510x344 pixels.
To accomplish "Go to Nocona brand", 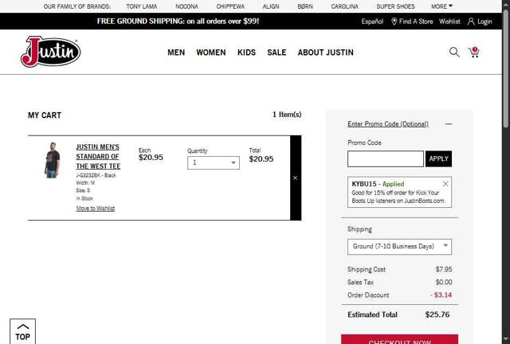I will point(186,6).
